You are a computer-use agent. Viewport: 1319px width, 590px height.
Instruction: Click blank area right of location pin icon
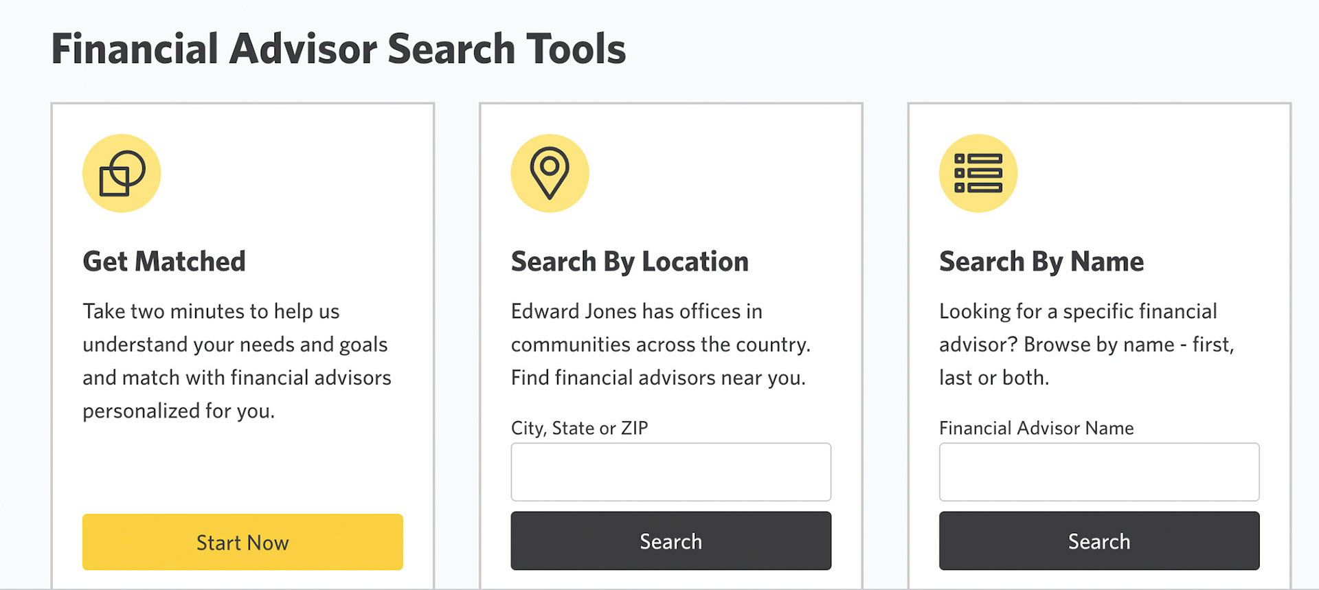(x=721, y=173)
